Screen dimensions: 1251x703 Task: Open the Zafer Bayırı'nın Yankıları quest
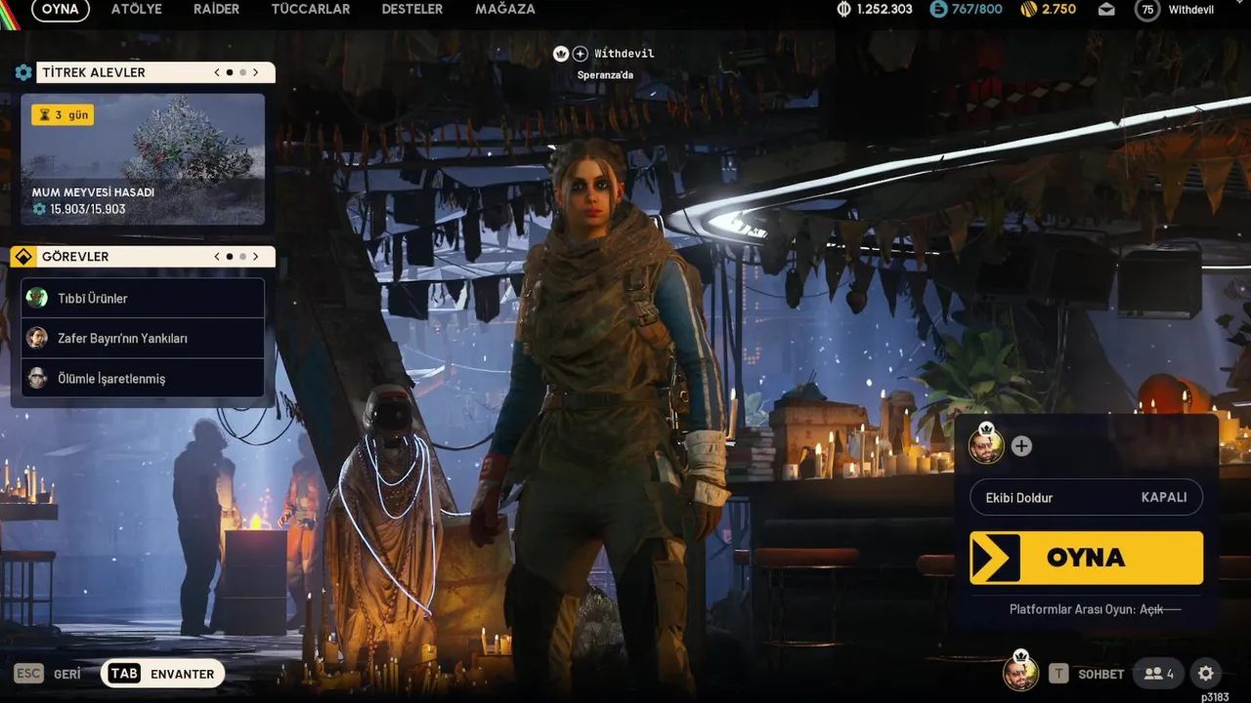tap(143, 338)
